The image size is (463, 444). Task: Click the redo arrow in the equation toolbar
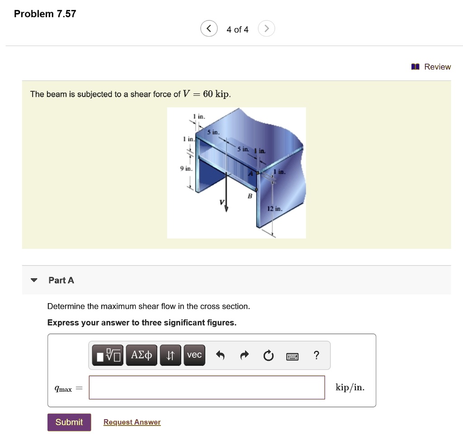(244, 356)
